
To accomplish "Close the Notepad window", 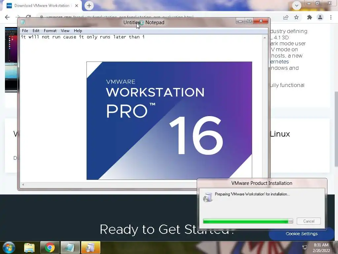I will [x=261, y=21].
